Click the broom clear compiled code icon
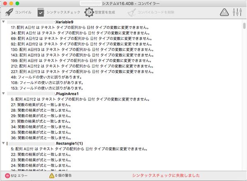 point(132,12)
